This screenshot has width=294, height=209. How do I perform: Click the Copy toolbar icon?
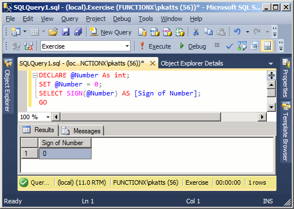[208, 32]
